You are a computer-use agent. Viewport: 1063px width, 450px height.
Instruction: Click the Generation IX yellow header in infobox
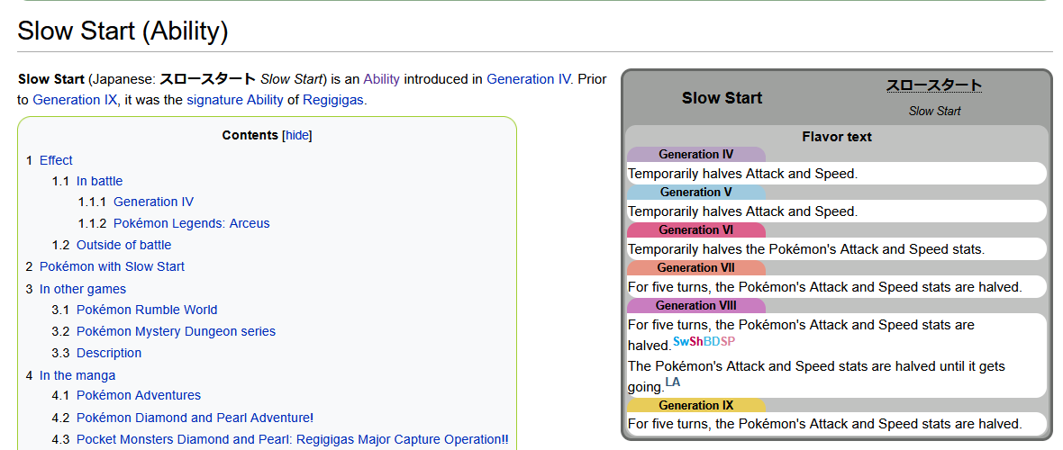tap(695, 406)
